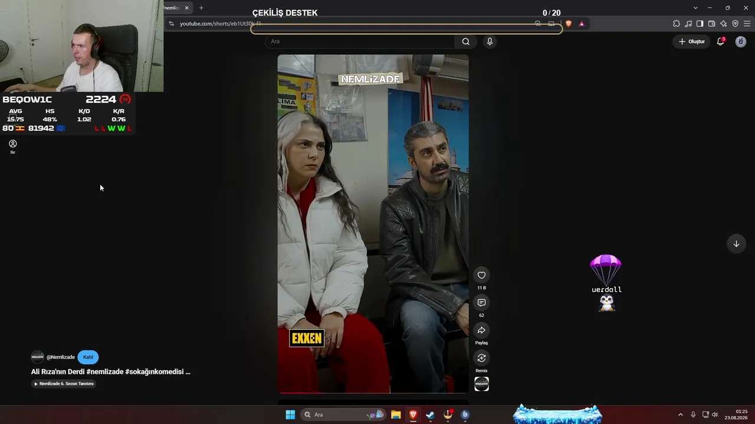
Task: Click the Brave VPN shield icon
Action: point(735,24)
